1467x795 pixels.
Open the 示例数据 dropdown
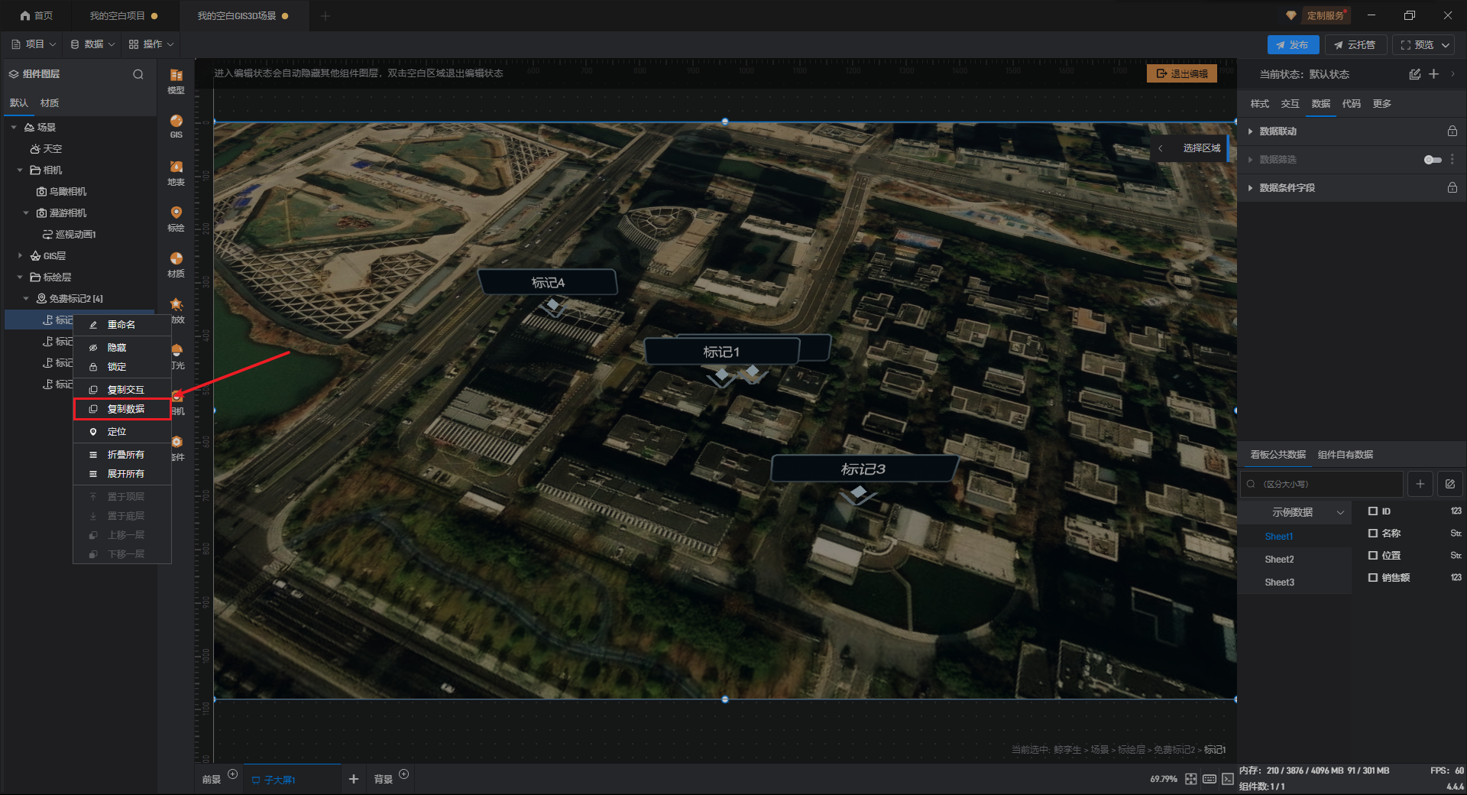pyautogui.click(x=1295, y=512)
